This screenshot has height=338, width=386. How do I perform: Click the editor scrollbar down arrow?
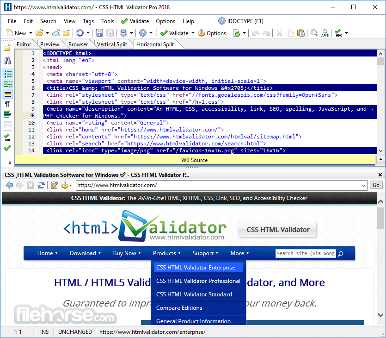pyautogui.click(x=380, y=150)
